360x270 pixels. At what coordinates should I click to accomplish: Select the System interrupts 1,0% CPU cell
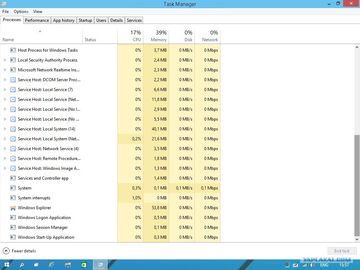point(130,198)
